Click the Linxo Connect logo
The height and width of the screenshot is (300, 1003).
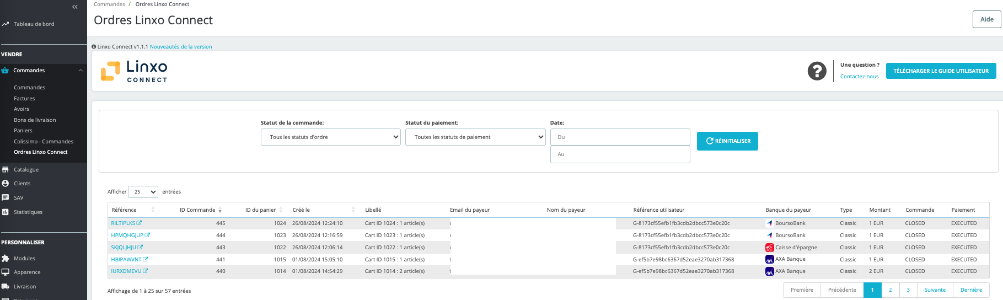(134, 71)
